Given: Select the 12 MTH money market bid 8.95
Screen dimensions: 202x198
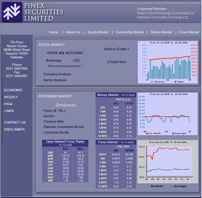Looking at the screenshot, I should pyautogui.click(x=116, y=136).
